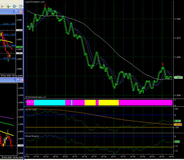
Task: Click the Power Trend panel label
Action: pyautogui.click(x=31, y=102)
